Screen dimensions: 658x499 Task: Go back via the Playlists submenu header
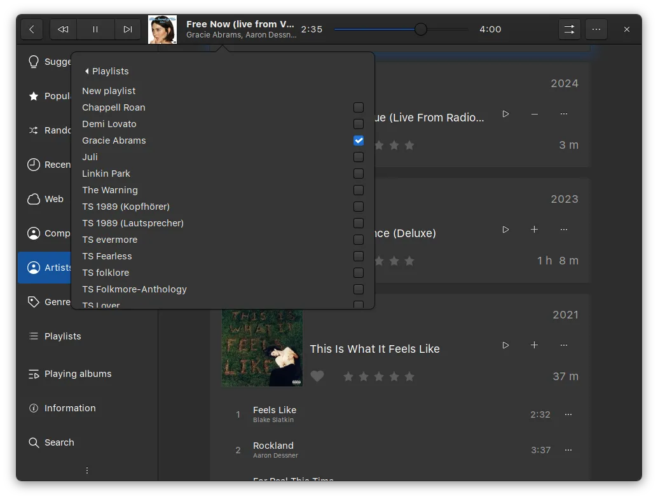106,71
